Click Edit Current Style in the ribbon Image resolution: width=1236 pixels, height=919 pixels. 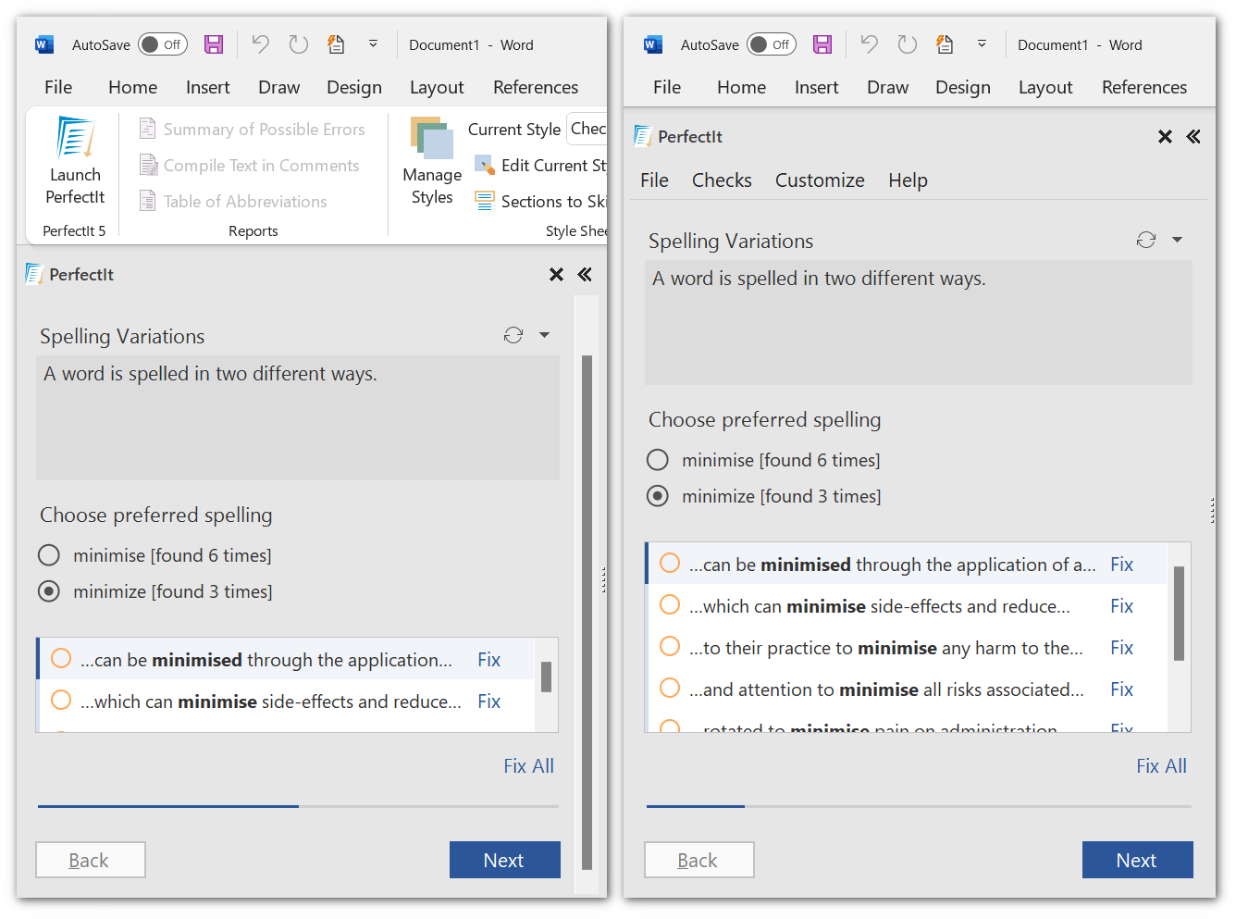coord(540,166)
